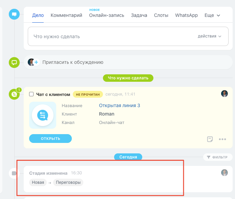The image size is (235, 199).
Task: Click the gray stage-change timeline icon
Action: pyautogui.click(x=14, y=173)
